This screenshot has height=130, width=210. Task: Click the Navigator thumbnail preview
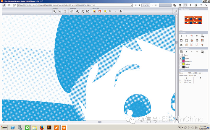[193, 20]
